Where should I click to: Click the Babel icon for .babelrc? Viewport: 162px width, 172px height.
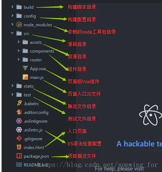click(19, 103)
